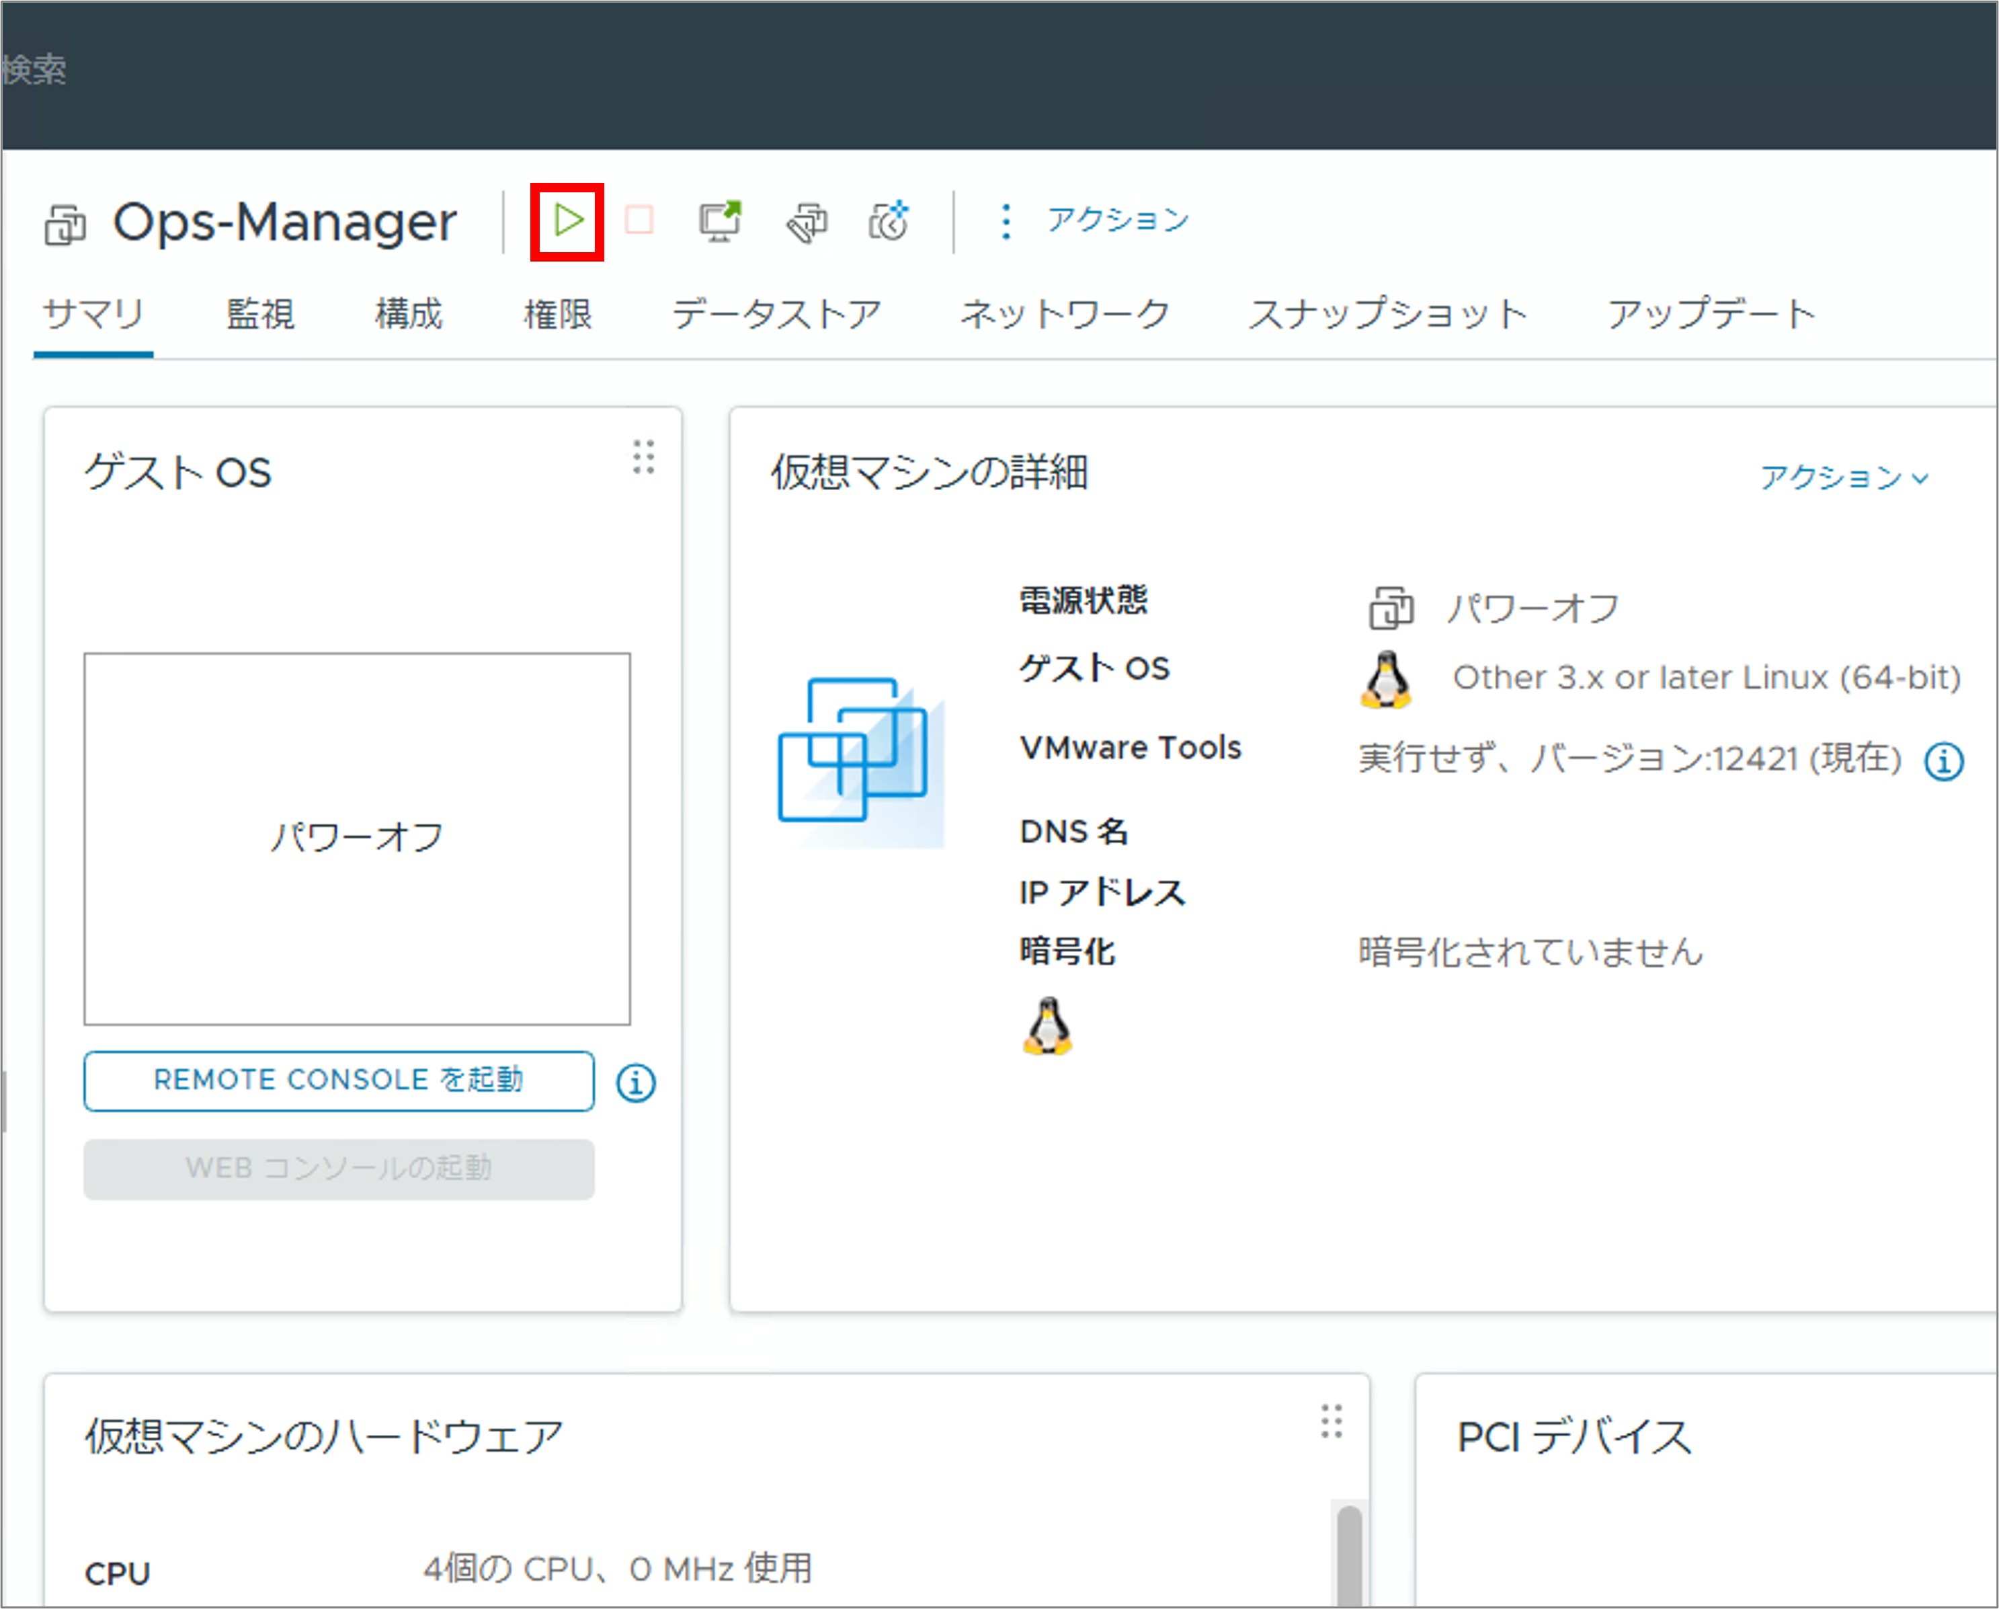Click info icon next to VMware Tools version
Image resolution: width=1999 pixels, height=1609 pixels.
point(1943,761)
